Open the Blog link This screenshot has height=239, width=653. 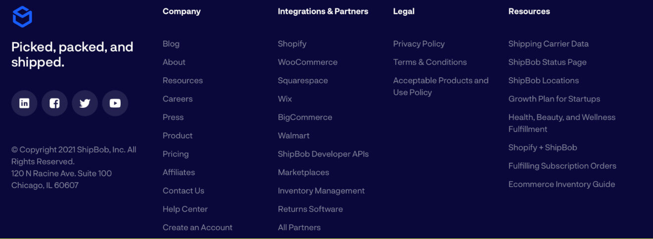tap(171, 44)
